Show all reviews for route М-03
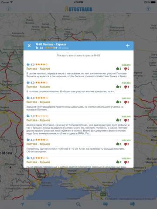The image size is (157, 209). click(78, 55)
